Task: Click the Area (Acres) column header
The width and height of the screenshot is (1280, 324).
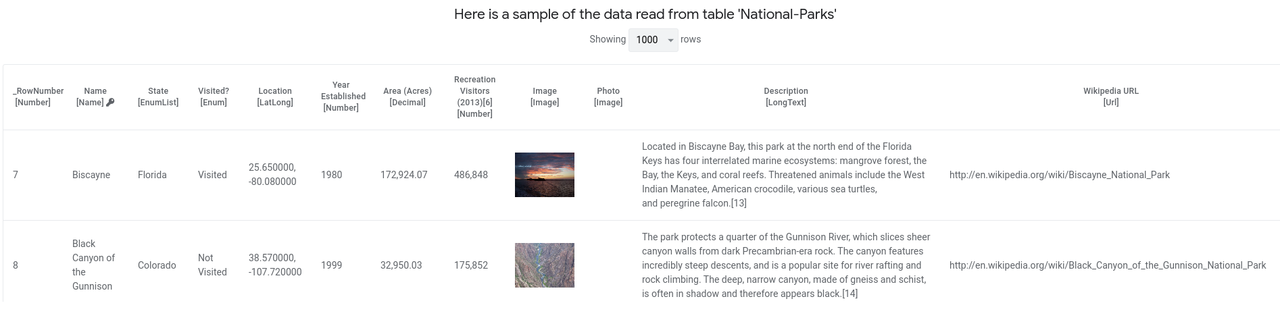Action: coord(408,97)
